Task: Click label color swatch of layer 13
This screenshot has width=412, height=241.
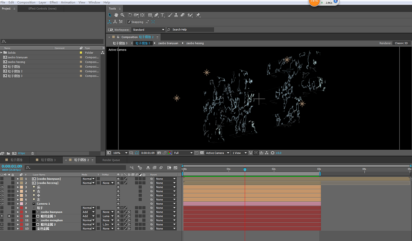Action: click(x=21, y=229)
